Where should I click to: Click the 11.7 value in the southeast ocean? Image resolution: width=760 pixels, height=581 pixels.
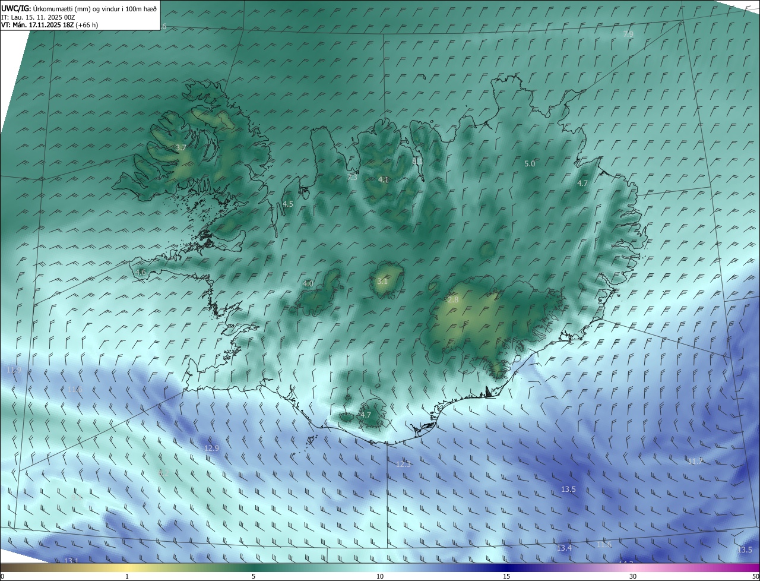695,461
